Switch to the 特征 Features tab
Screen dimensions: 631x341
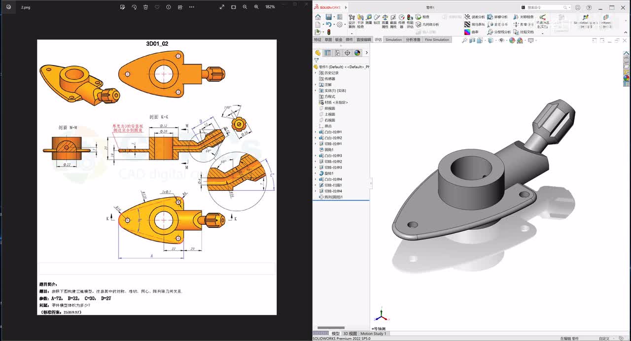[318, 40]
